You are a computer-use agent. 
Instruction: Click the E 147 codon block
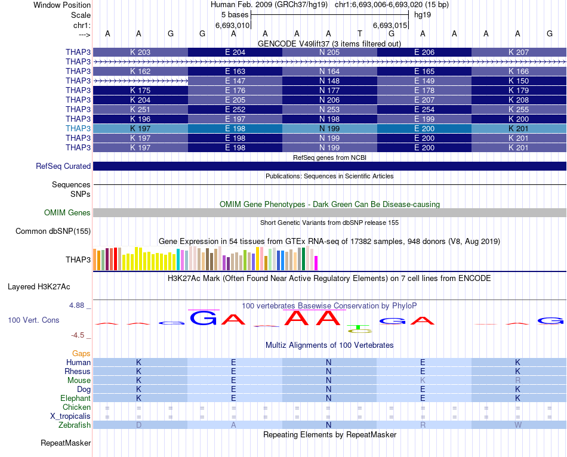(235, 81)
